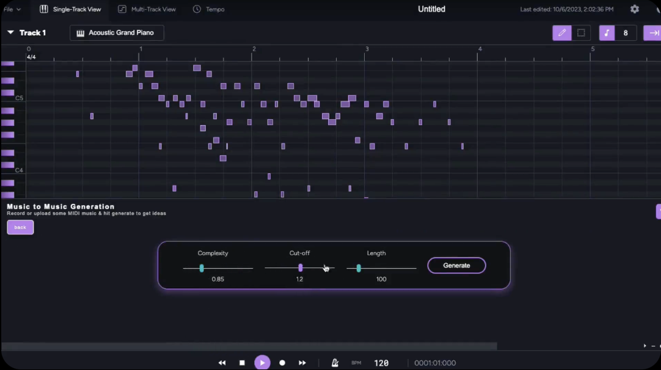The height and width of the screenshot is (370, 661).
Task: Click the Tempo clock icon
Action: [x=196, y=9]
